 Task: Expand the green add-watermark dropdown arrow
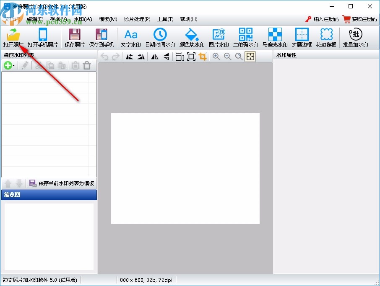point(14,66)
